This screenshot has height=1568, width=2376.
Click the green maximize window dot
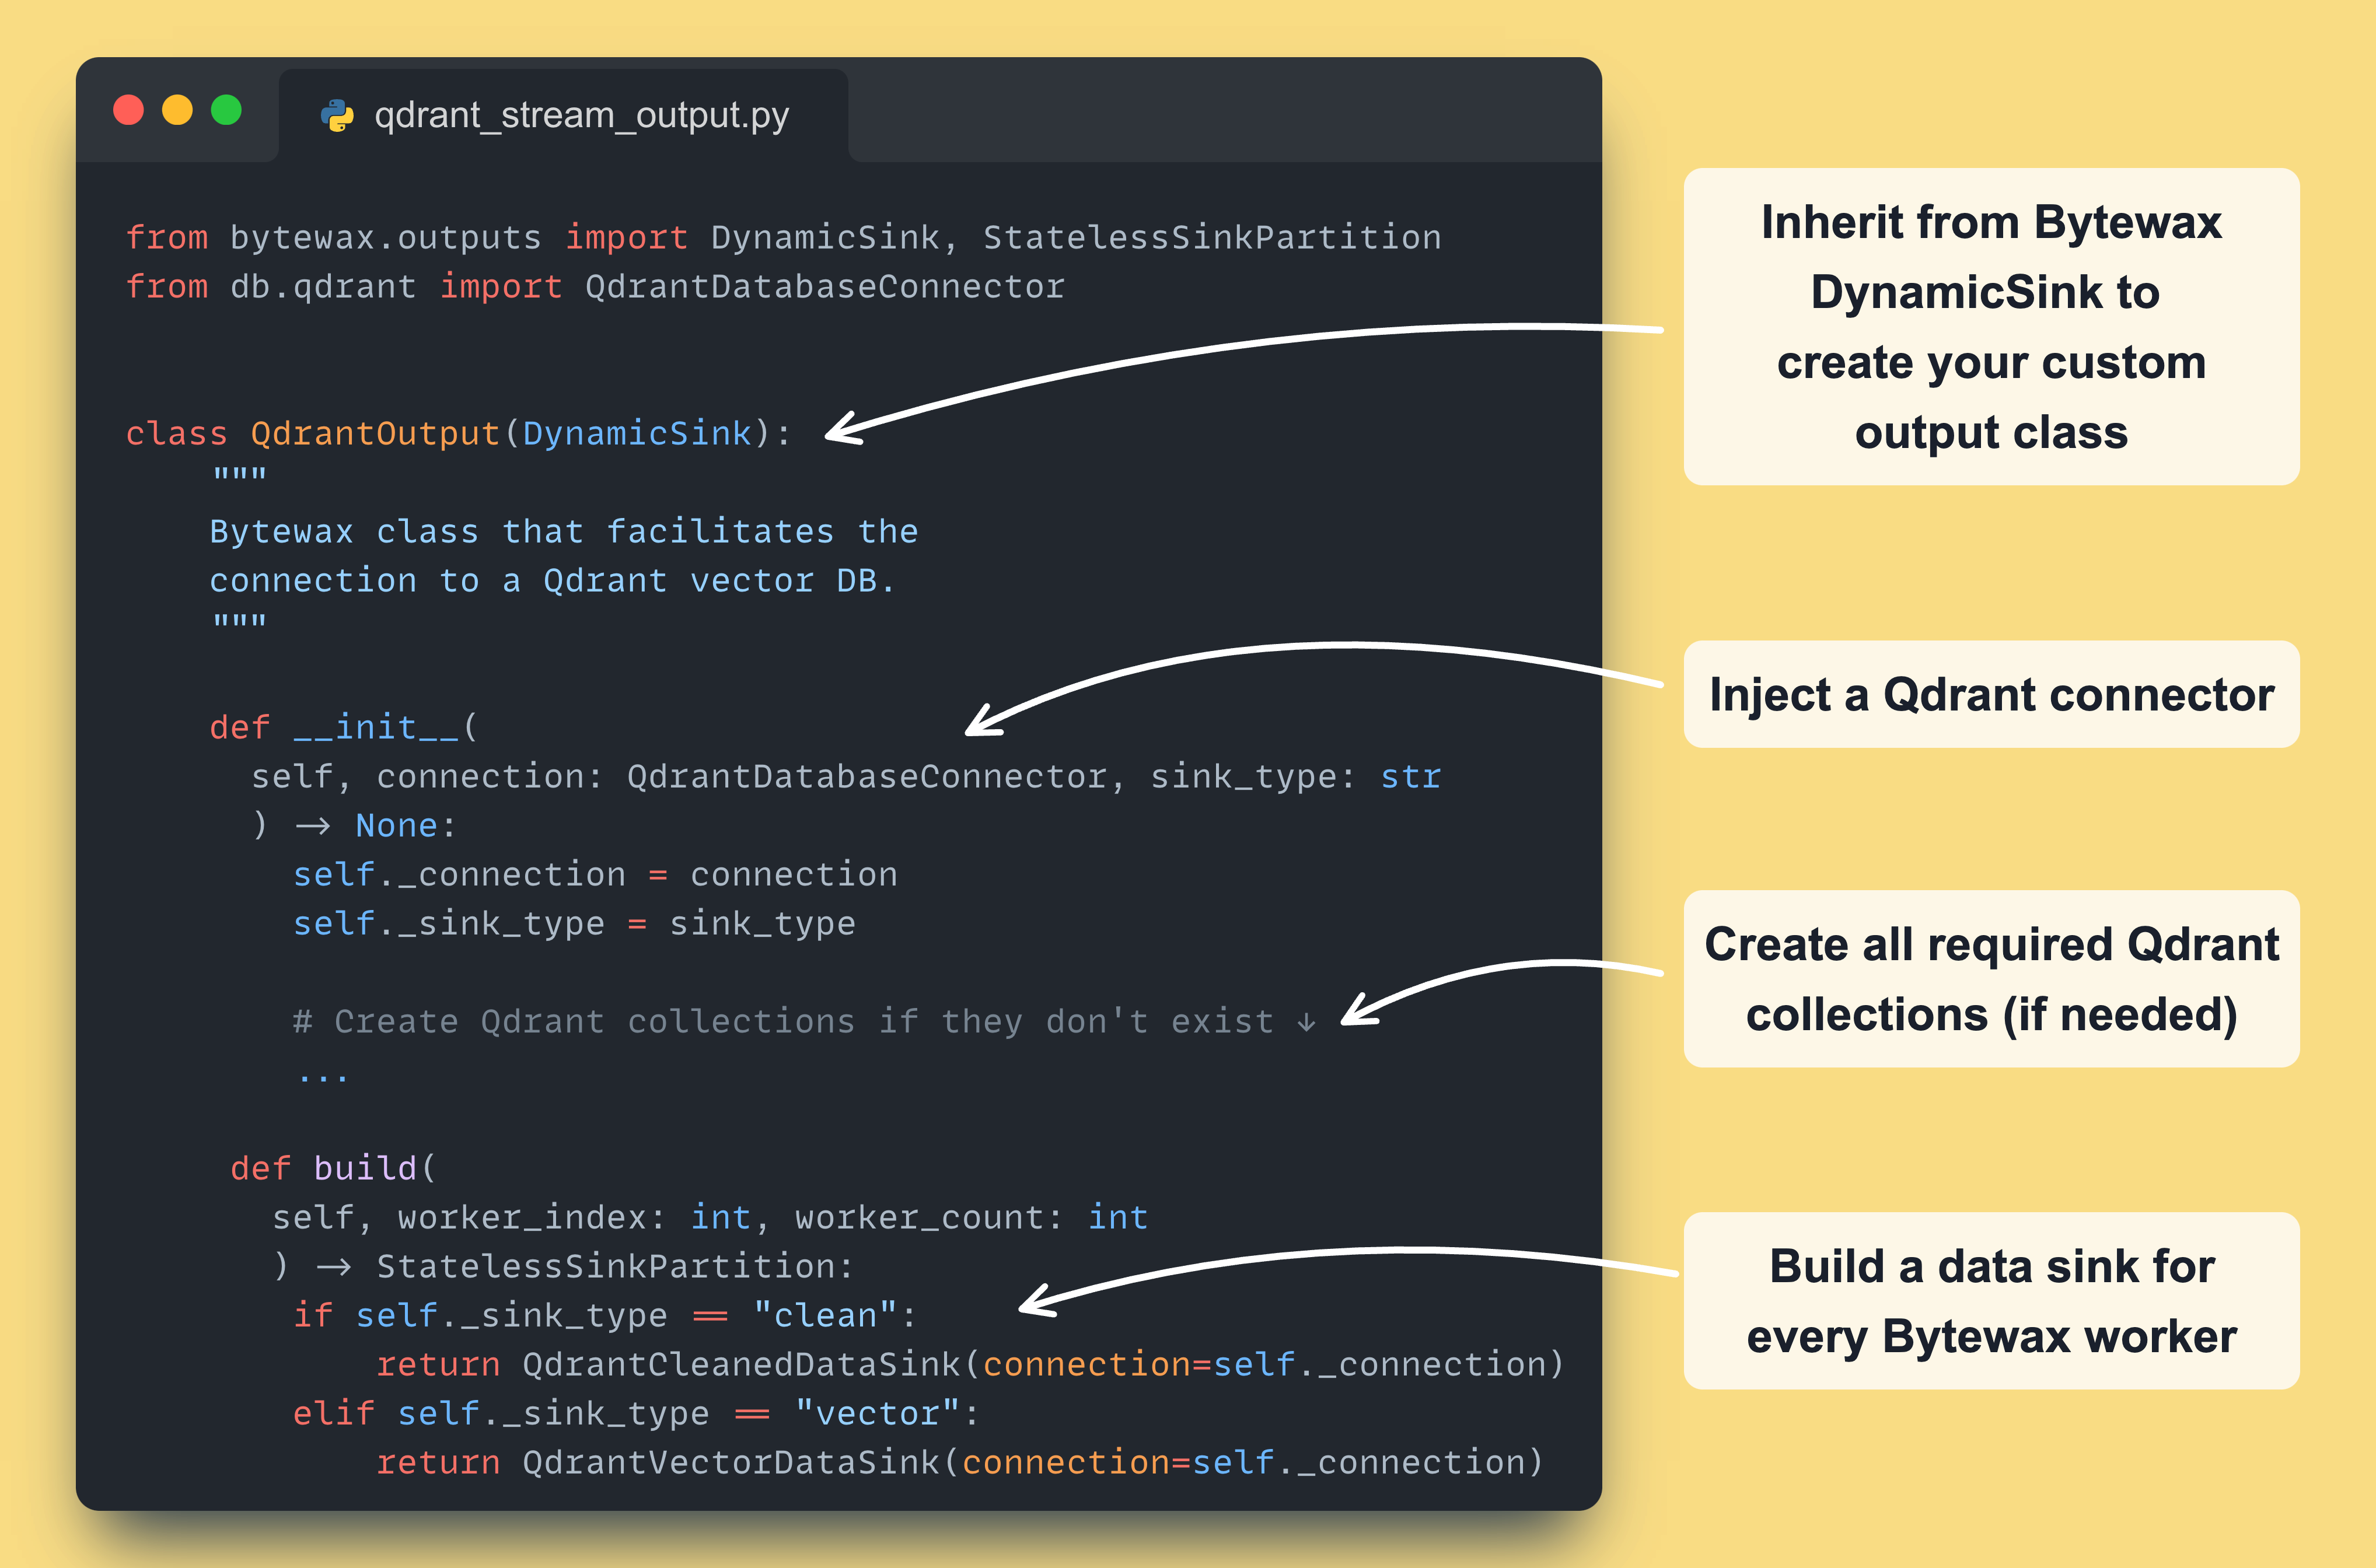click(226, 110)
